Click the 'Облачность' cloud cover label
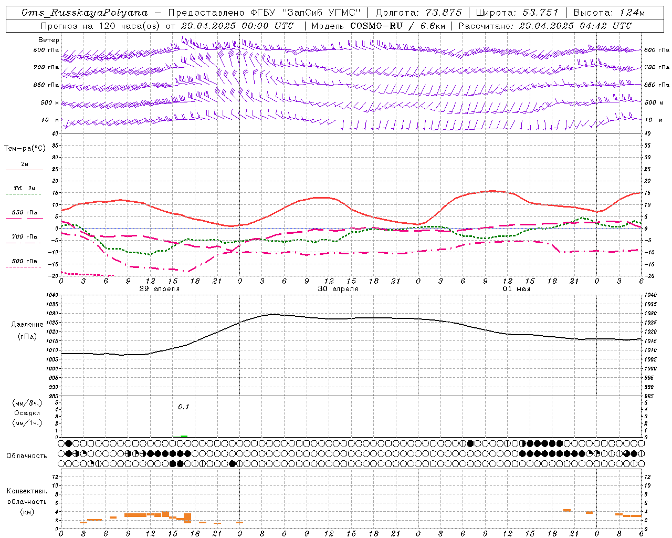Viewport: 672px width, 538px height. pos(27,456)
